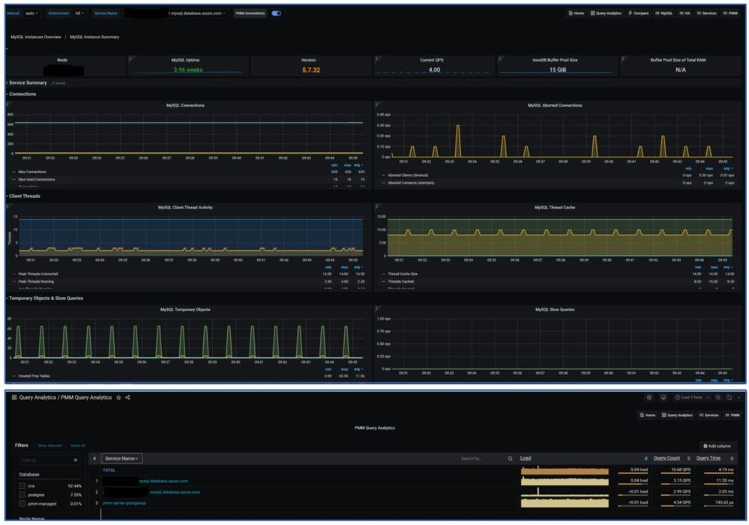Open the Environment All dropdown

pyautogui.click(x=79, y=13)
